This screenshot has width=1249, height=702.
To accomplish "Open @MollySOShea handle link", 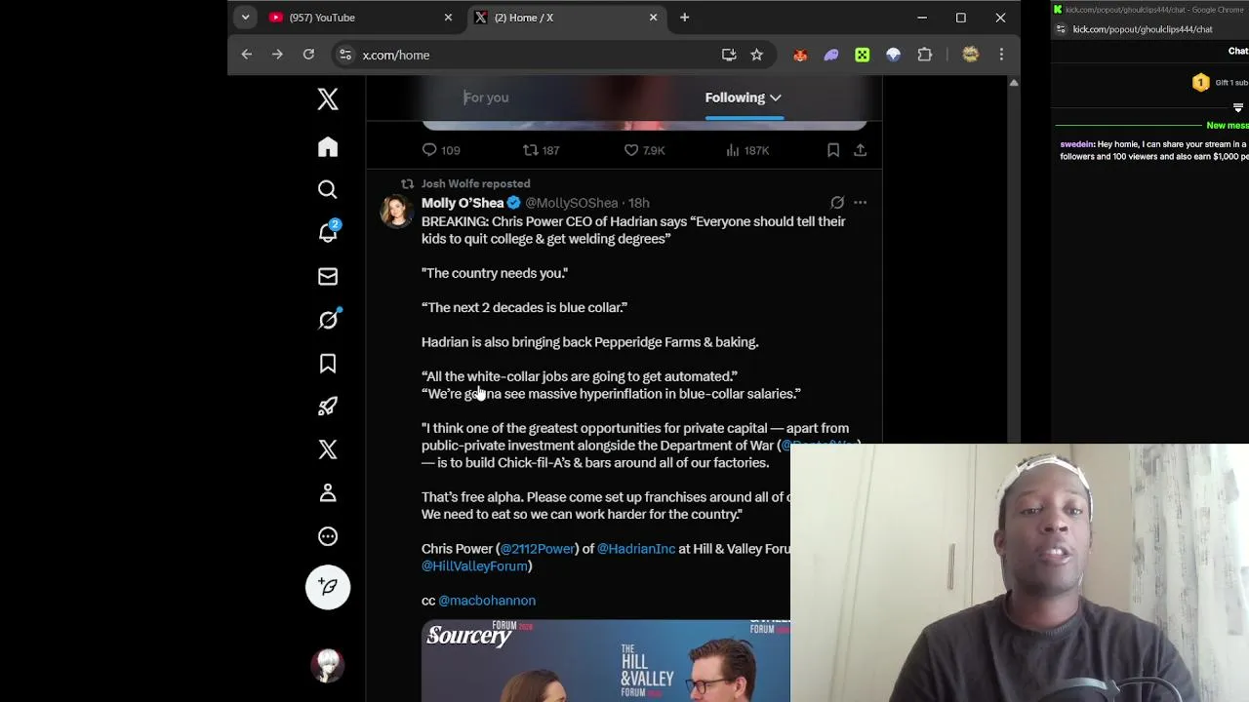I will 572,203.
